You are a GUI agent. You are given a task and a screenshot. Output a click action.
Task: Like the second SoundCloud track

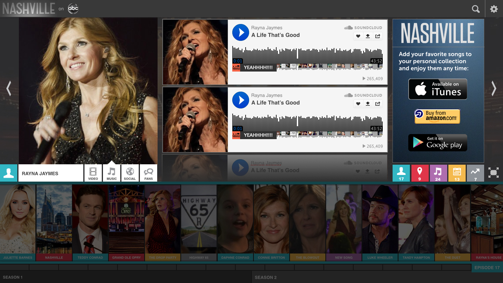(358, 104)
